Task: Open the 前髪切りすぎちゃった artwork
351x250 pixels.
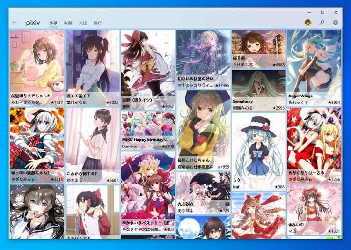Action: 37,68
